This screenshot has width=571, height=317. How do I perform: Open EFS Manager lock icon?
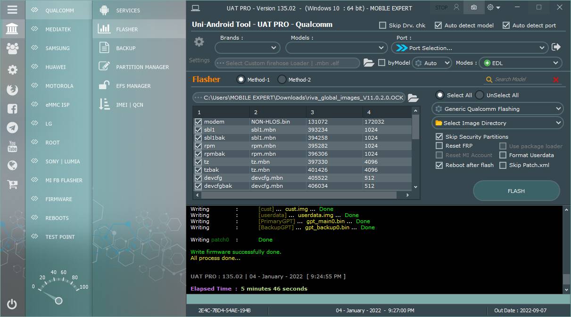(x=104, y=85)
